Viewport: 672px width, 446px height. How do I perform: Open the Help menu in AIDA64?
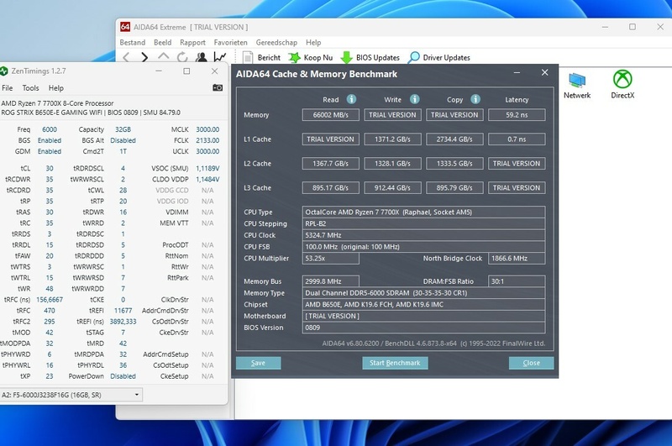tap(313, 42)
